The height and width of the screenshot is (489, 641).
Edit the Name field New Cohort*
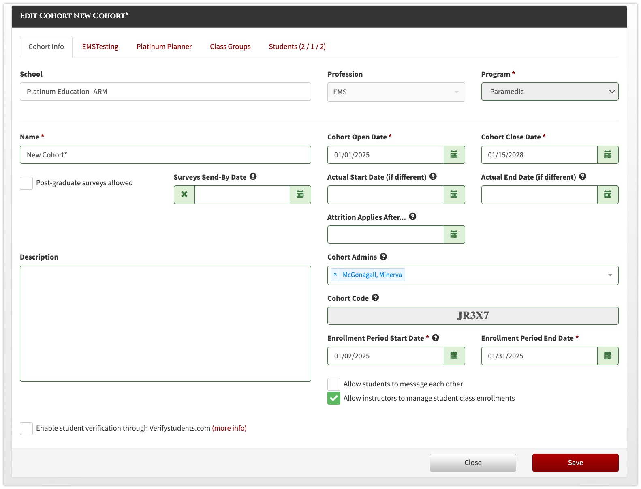pyautogui.click(x=165, y=155)
